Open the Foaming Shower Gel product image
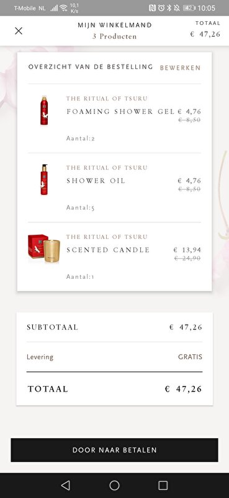This screenshot has height=498, width=229. [44, 110]
